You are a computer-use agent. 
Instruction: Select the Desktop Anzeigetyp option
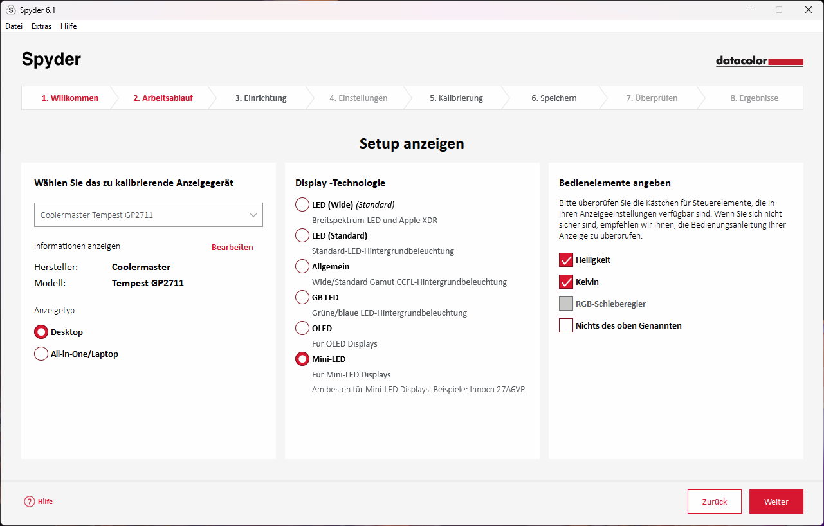point(41,331)
